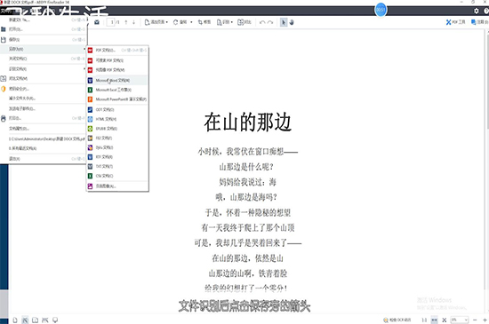Image resolution: width=489 pixels, height=324 pixels.
Task: Click the fit page zoom icon
Action: 445,320
